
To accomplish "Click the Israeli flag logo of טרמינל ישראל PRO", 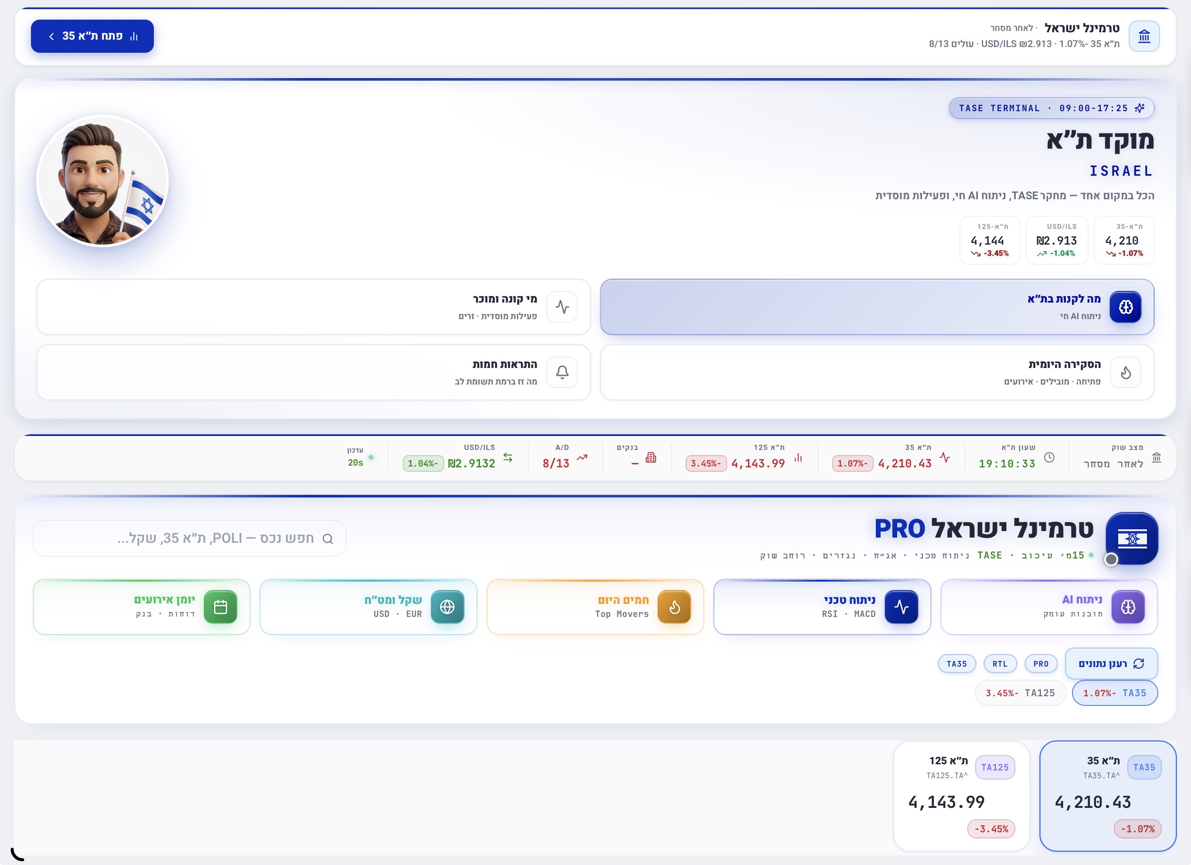I will coord(1132,538).
